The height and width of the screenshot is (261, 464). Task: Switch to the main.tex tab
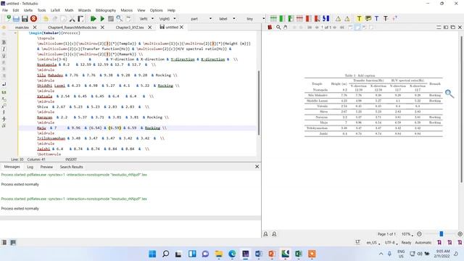(22, 28)
